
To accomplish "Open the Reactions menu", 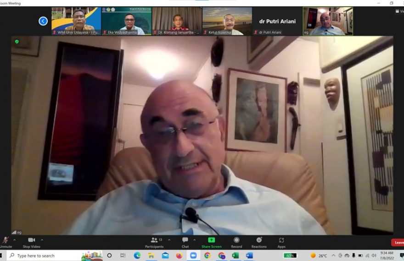I will point(259,241).
